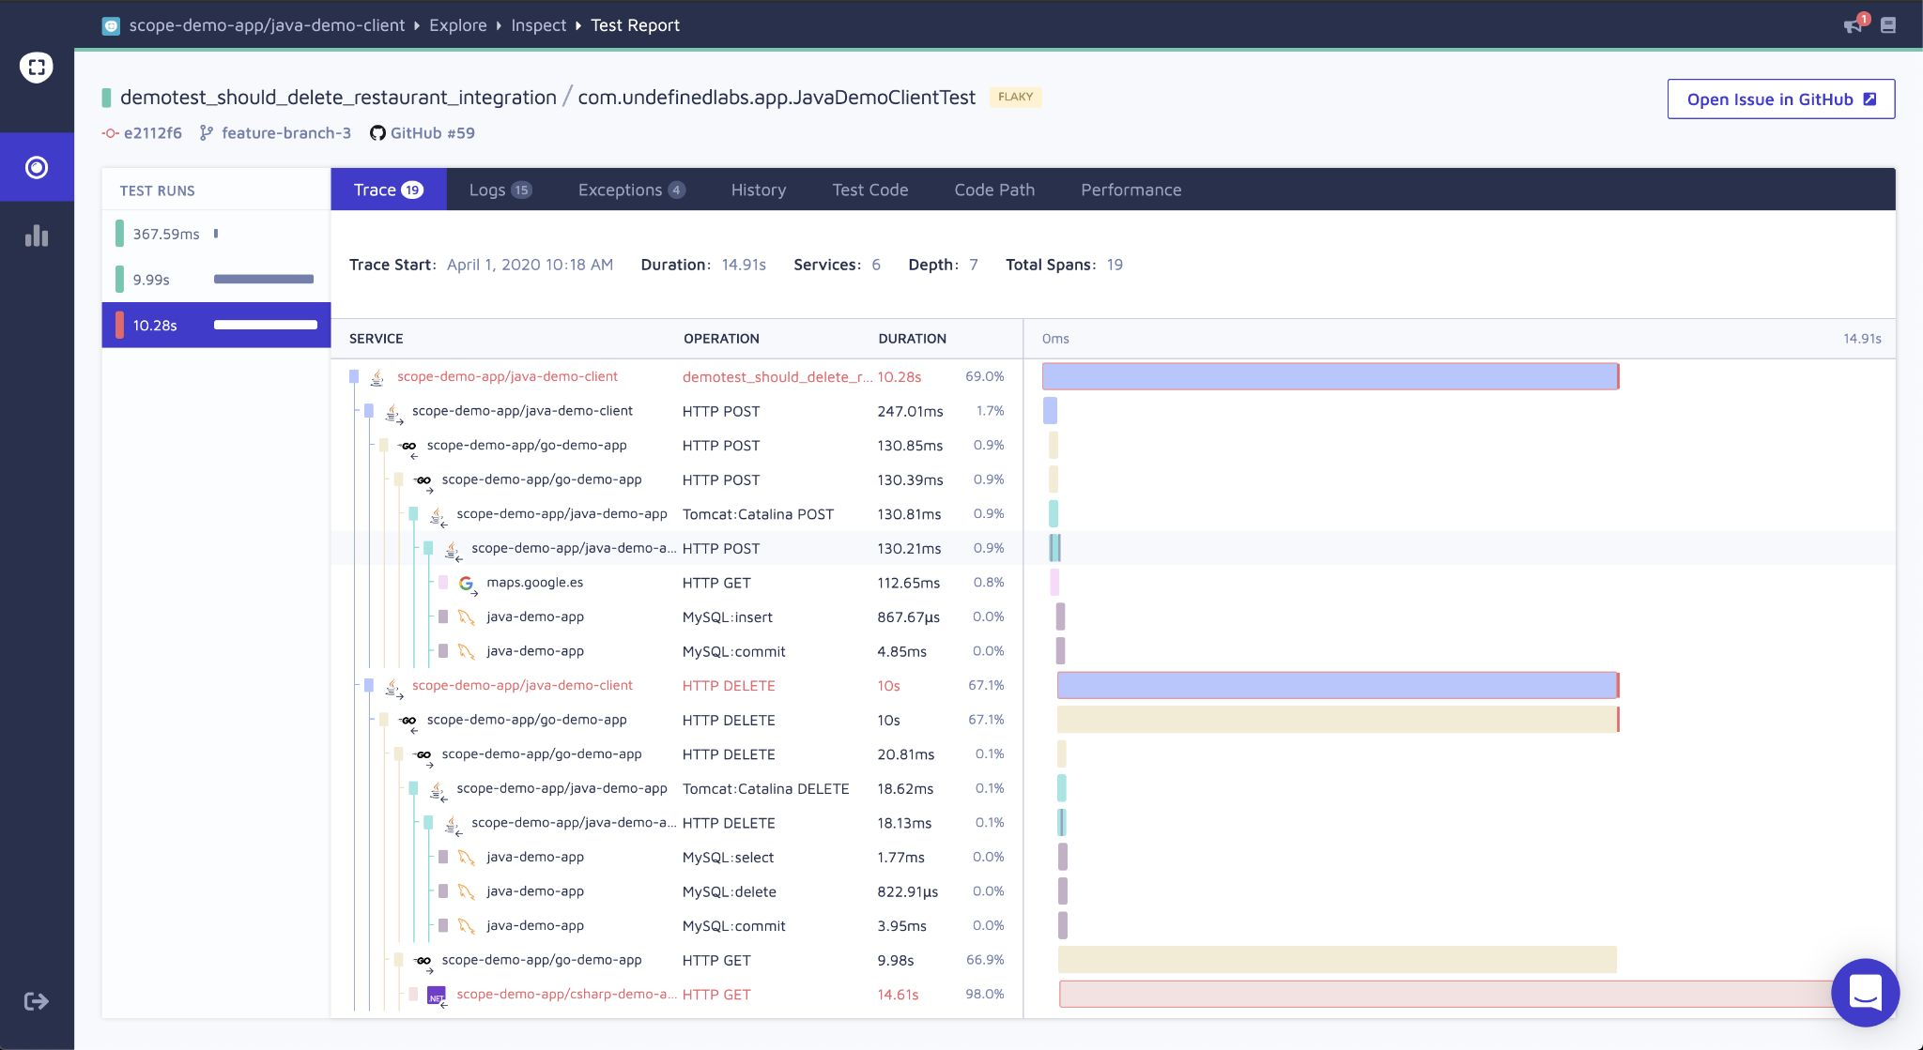This screenshot has height=1050, width=1923.
Task: Click the Scope logo icon in the breadcrumb
Action: [x=112, y=25]
